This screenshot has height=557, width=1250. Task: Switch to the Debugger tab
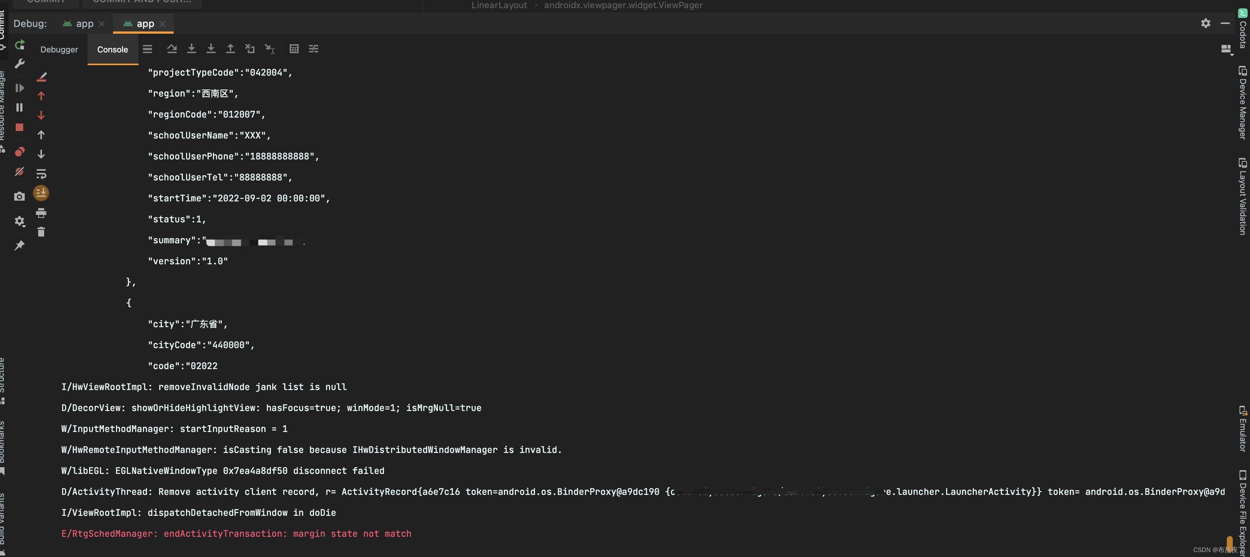59,49
